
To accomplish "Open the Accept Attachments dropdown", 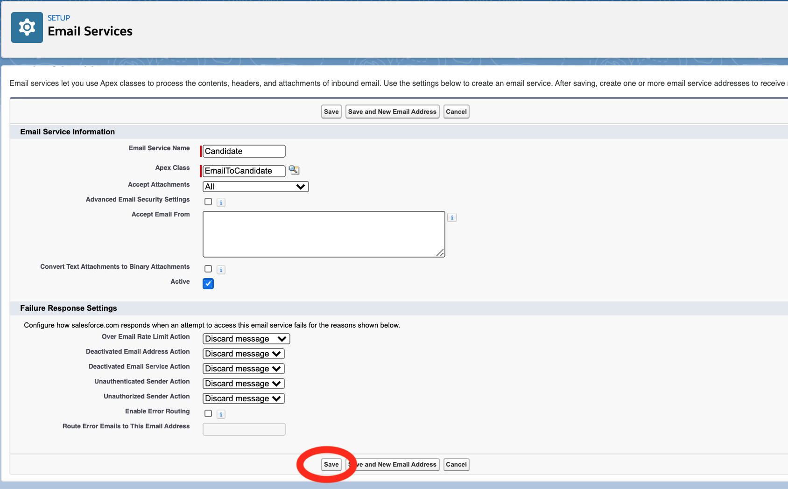I will (x=255, y=187).
